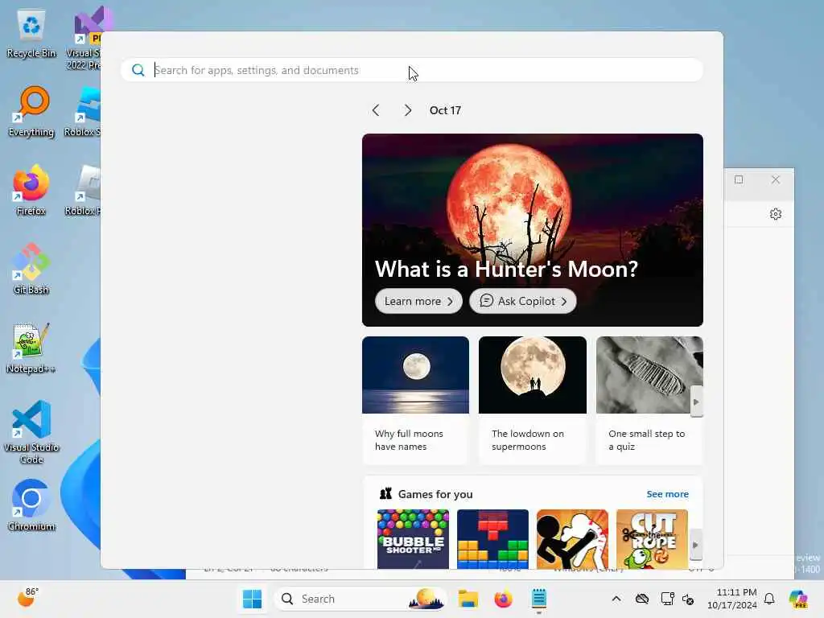
Task: Click the search box for apps and settings
Action: pos(412,70)
